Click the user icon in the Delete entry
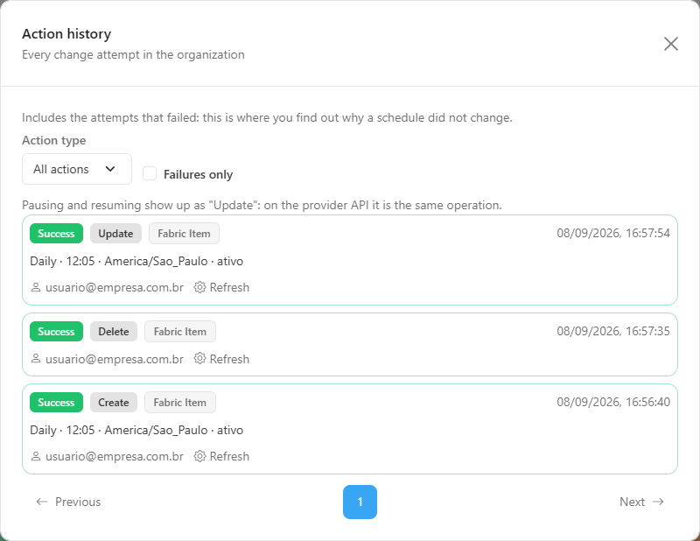 click(x=36, y=359)
